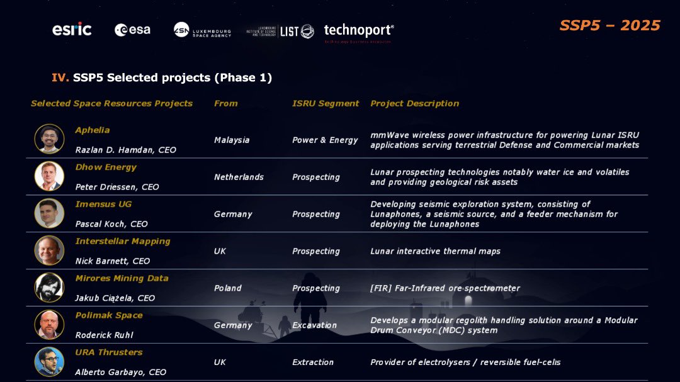Click the LIST institute logo
The width and height of the screenshot is (680, 382).
280,31
